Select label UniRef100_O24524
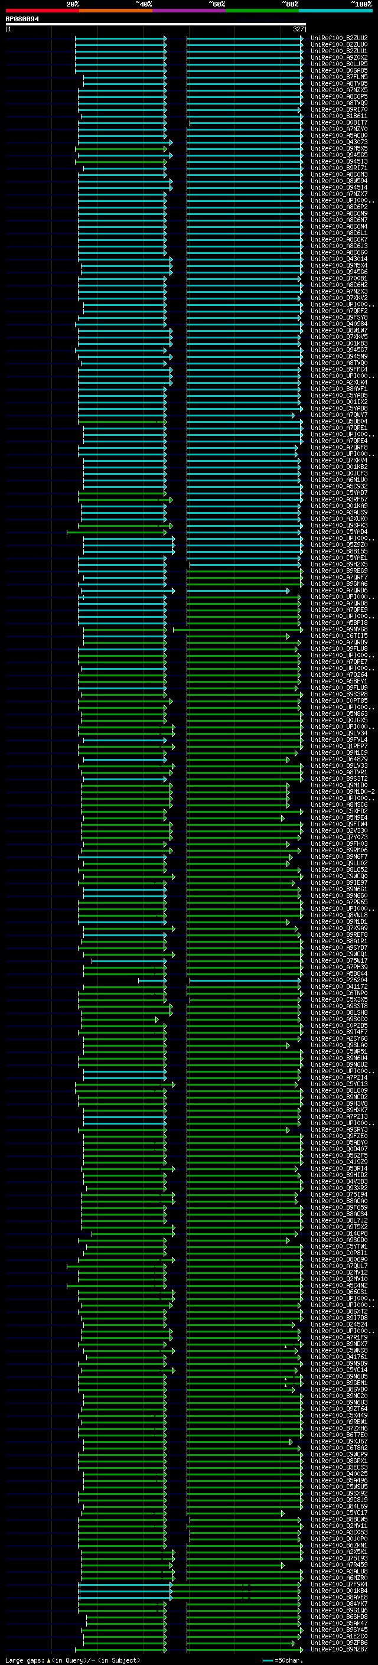Screen dimensions: 378x1665 [339, 1324]
